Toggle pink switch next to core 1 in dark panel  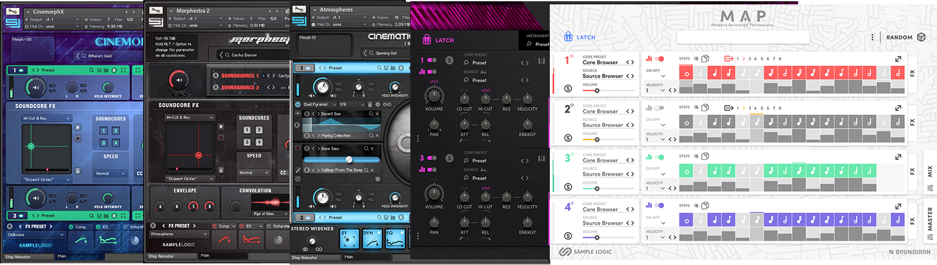coord(431,61)
